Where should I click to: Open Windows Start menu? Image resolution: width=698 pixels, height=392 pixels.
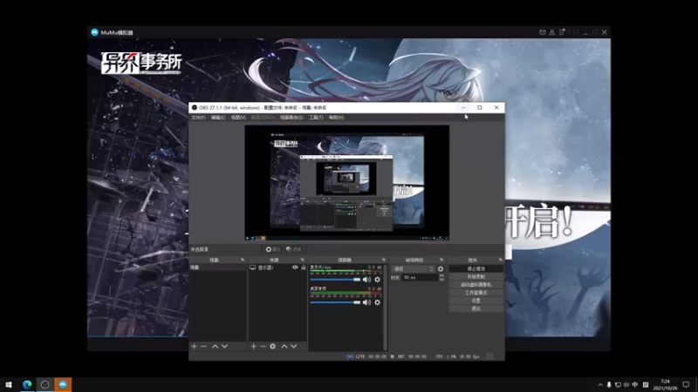click(x=9, y=384)
